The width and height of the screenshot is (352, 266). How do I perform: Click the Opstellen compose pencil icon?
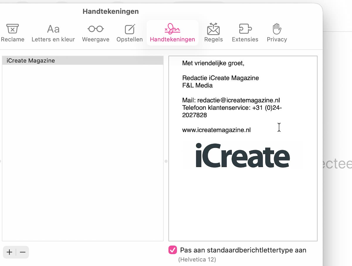pos(129,29)
